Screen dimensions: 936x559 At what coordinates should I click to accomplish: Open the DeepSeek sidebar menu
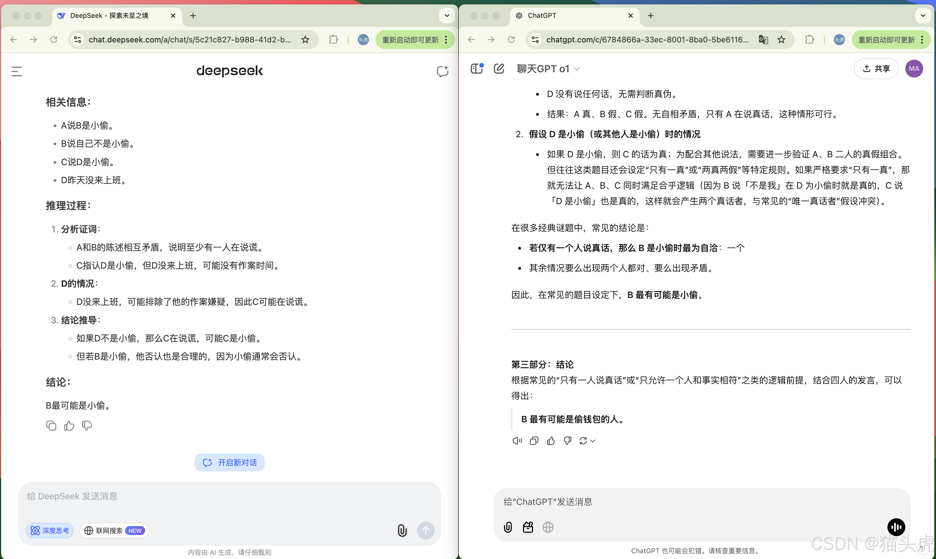(x=16, y=71)
